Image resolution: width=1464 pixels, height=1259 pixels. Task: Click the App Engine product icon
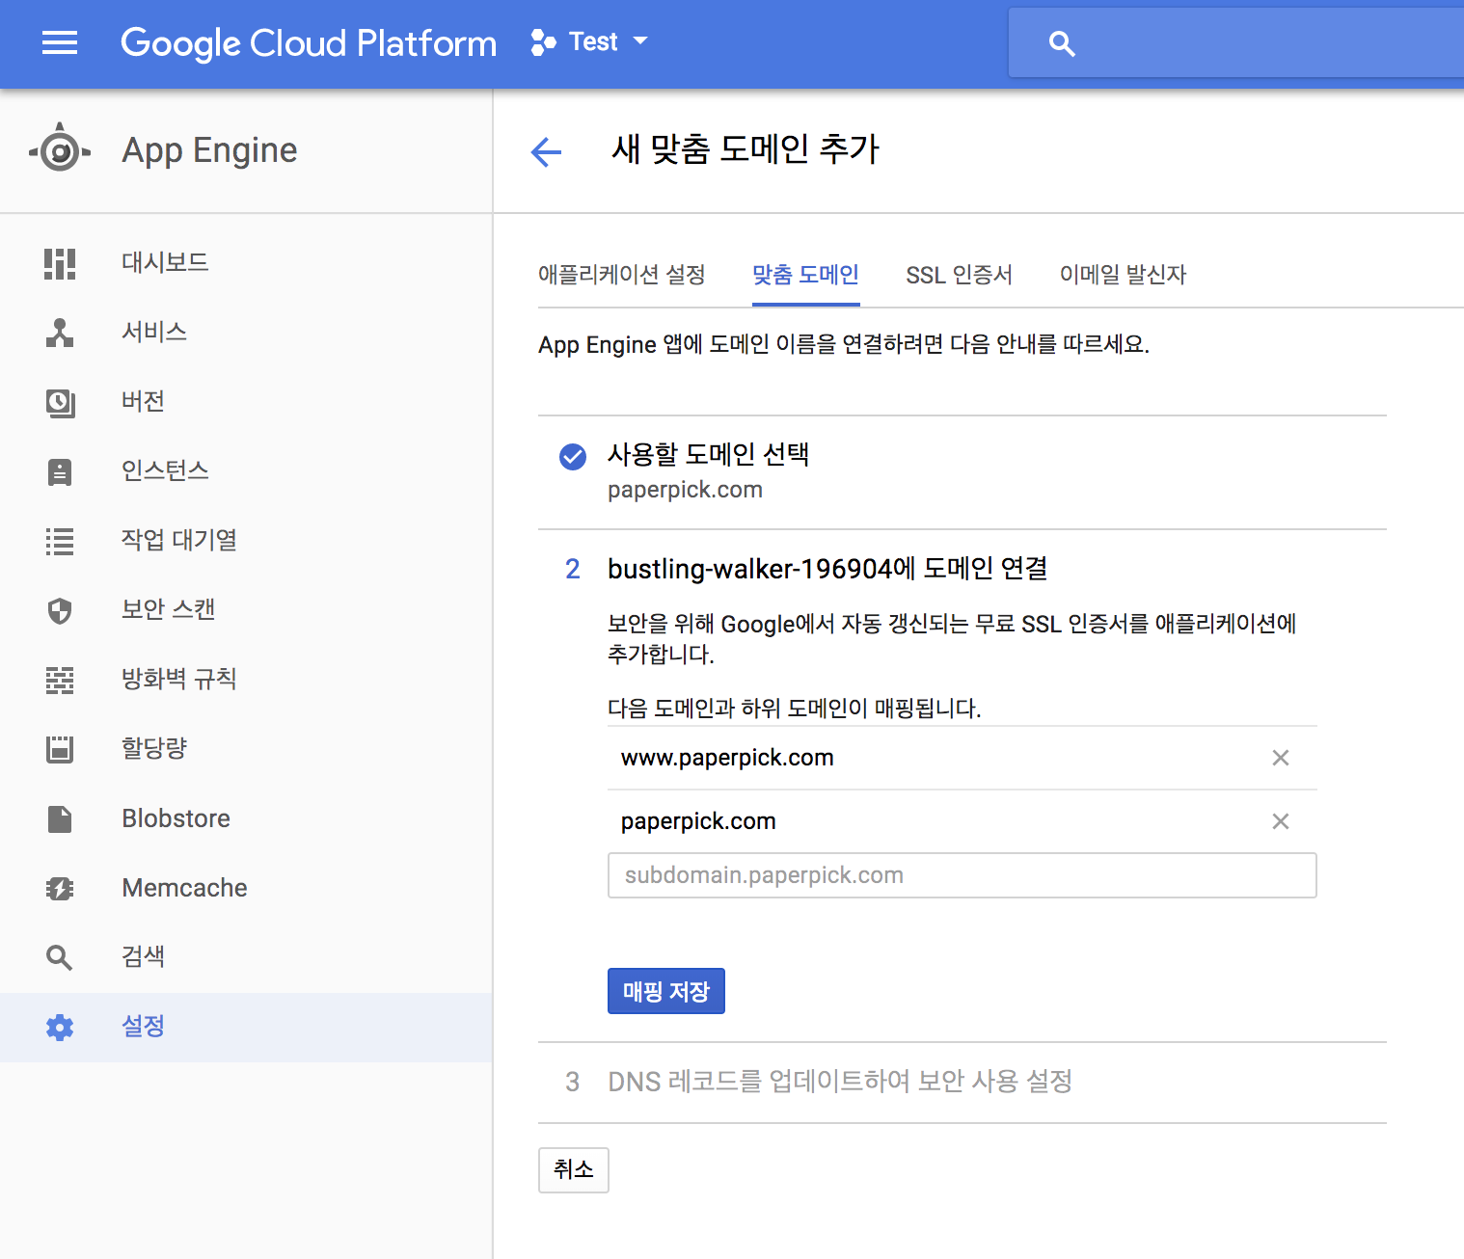pos(60,148)
